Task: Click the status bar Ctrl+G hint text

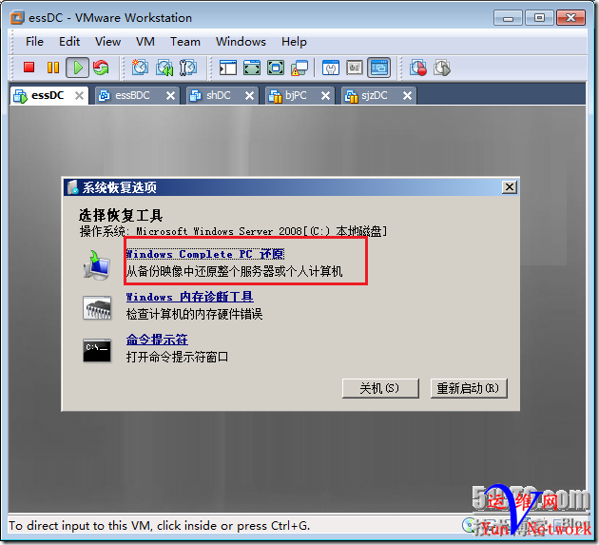Action: tap(159, 526)
